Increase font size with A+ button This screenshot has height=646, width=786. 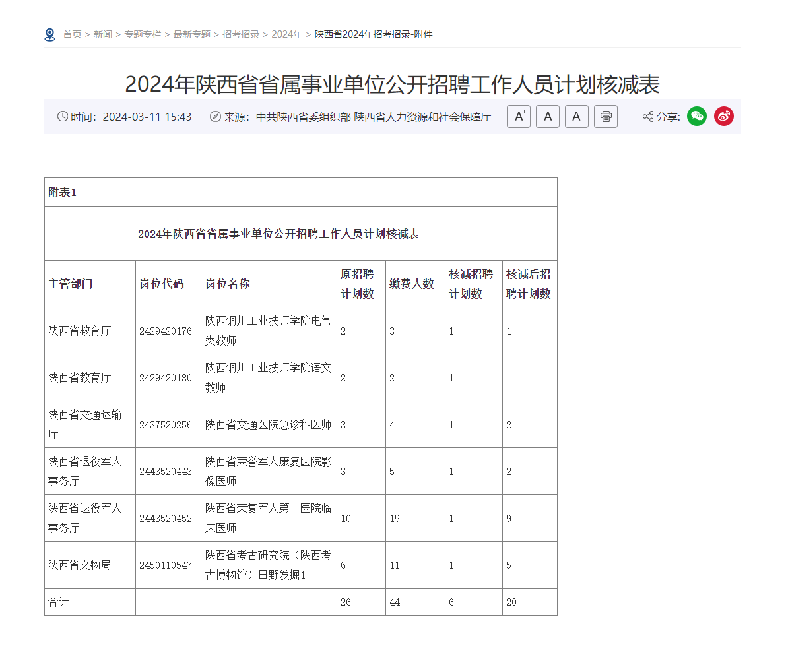click(519, 117)
